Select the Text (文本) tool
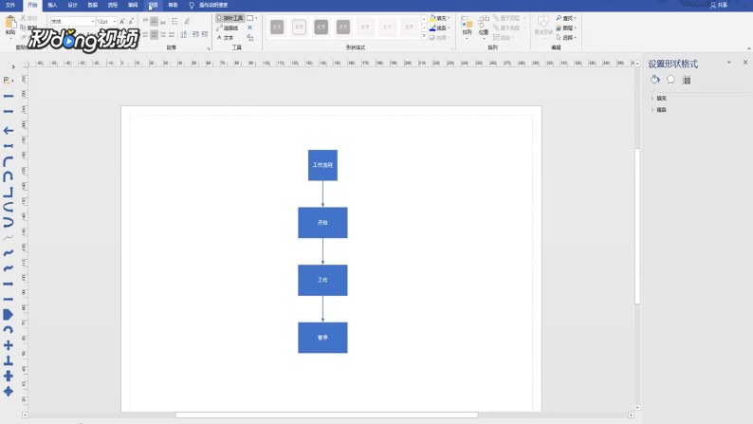Image resolution: width=753 pixels, height=424 pixels. [226, 37]
